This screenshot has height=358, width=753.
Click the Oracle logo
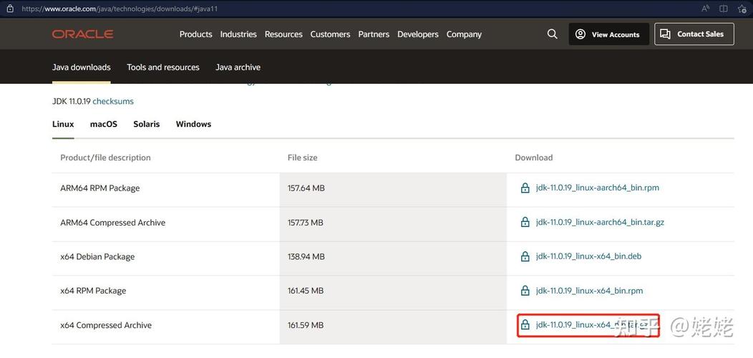click(82, 34)
